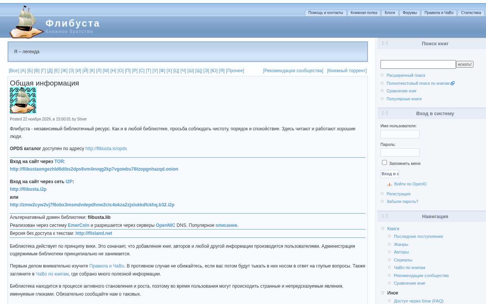Collapse the Иное tree section
This screenshot has width=486, height=304.
coord(383,293)
